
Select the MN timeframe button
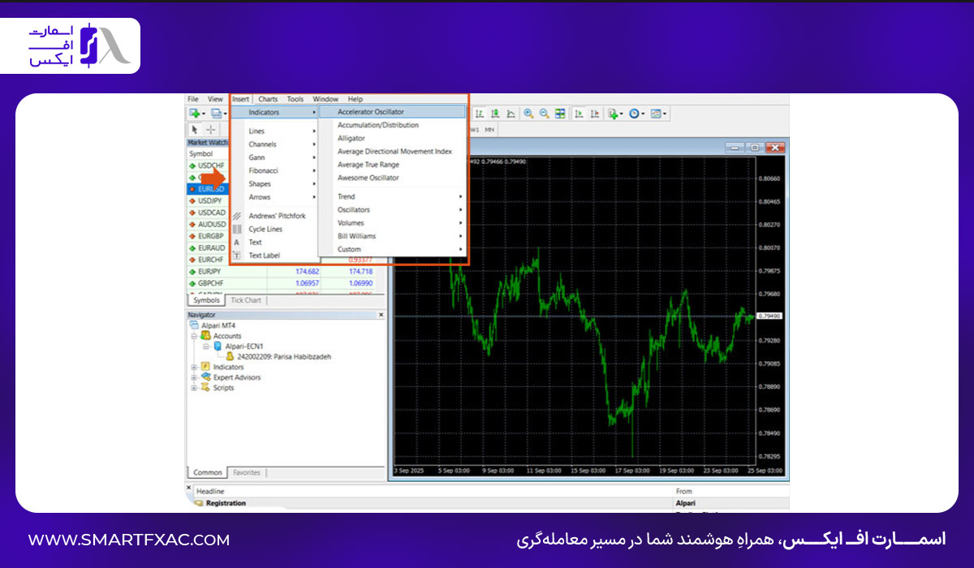pos(489,130)
